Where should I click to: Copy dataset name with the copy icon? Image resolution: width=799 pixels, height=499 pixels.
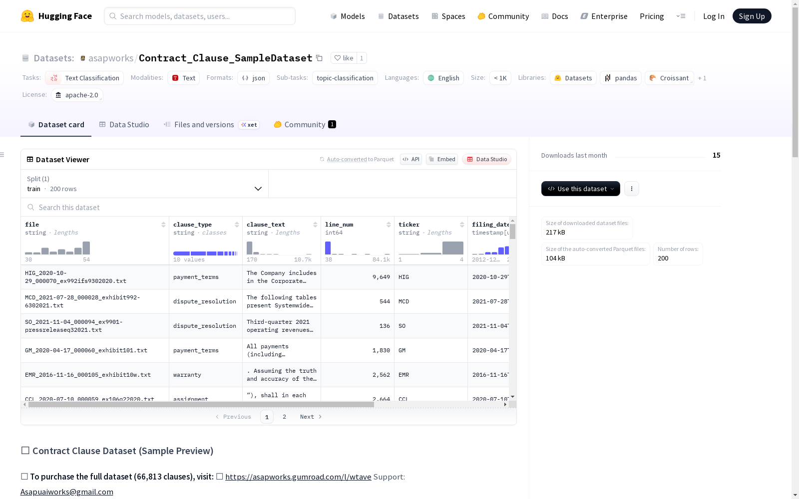click(x=320, y=58)
